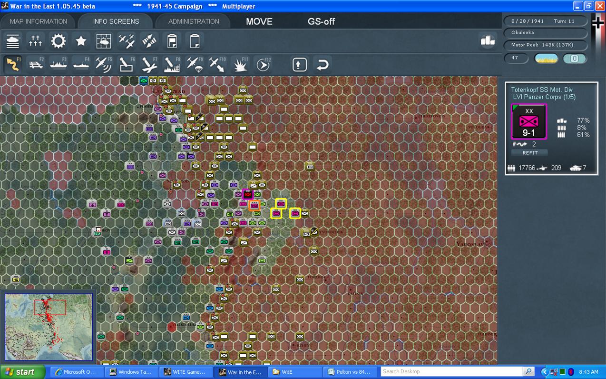Open the Windows start button

click(x=22, y=372)
